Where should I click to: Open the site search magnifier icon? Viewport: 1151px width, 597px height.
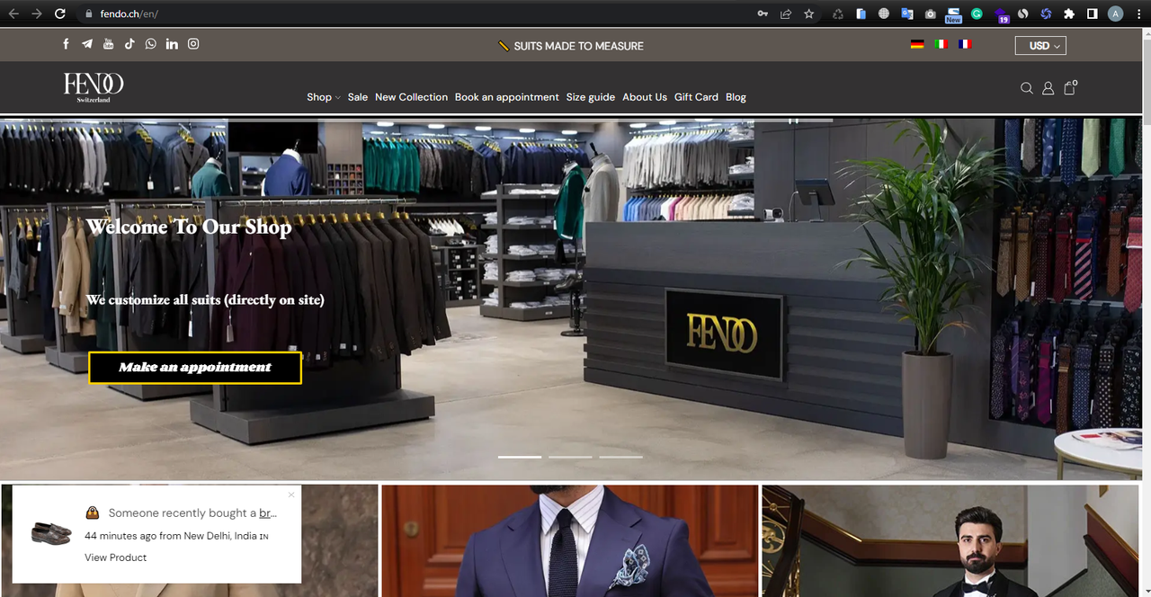pos(1027,88)
